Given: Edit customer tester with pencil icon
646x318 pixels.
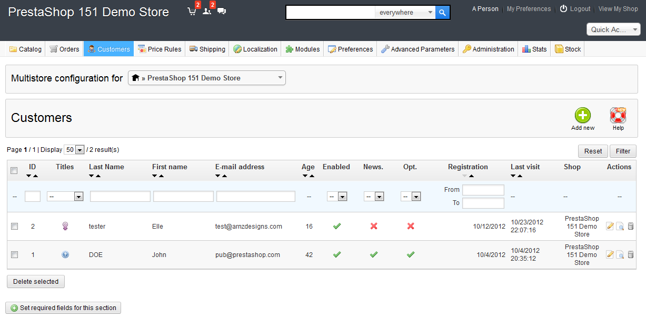Looking at the screenshot, I should (x=610, y=227).
